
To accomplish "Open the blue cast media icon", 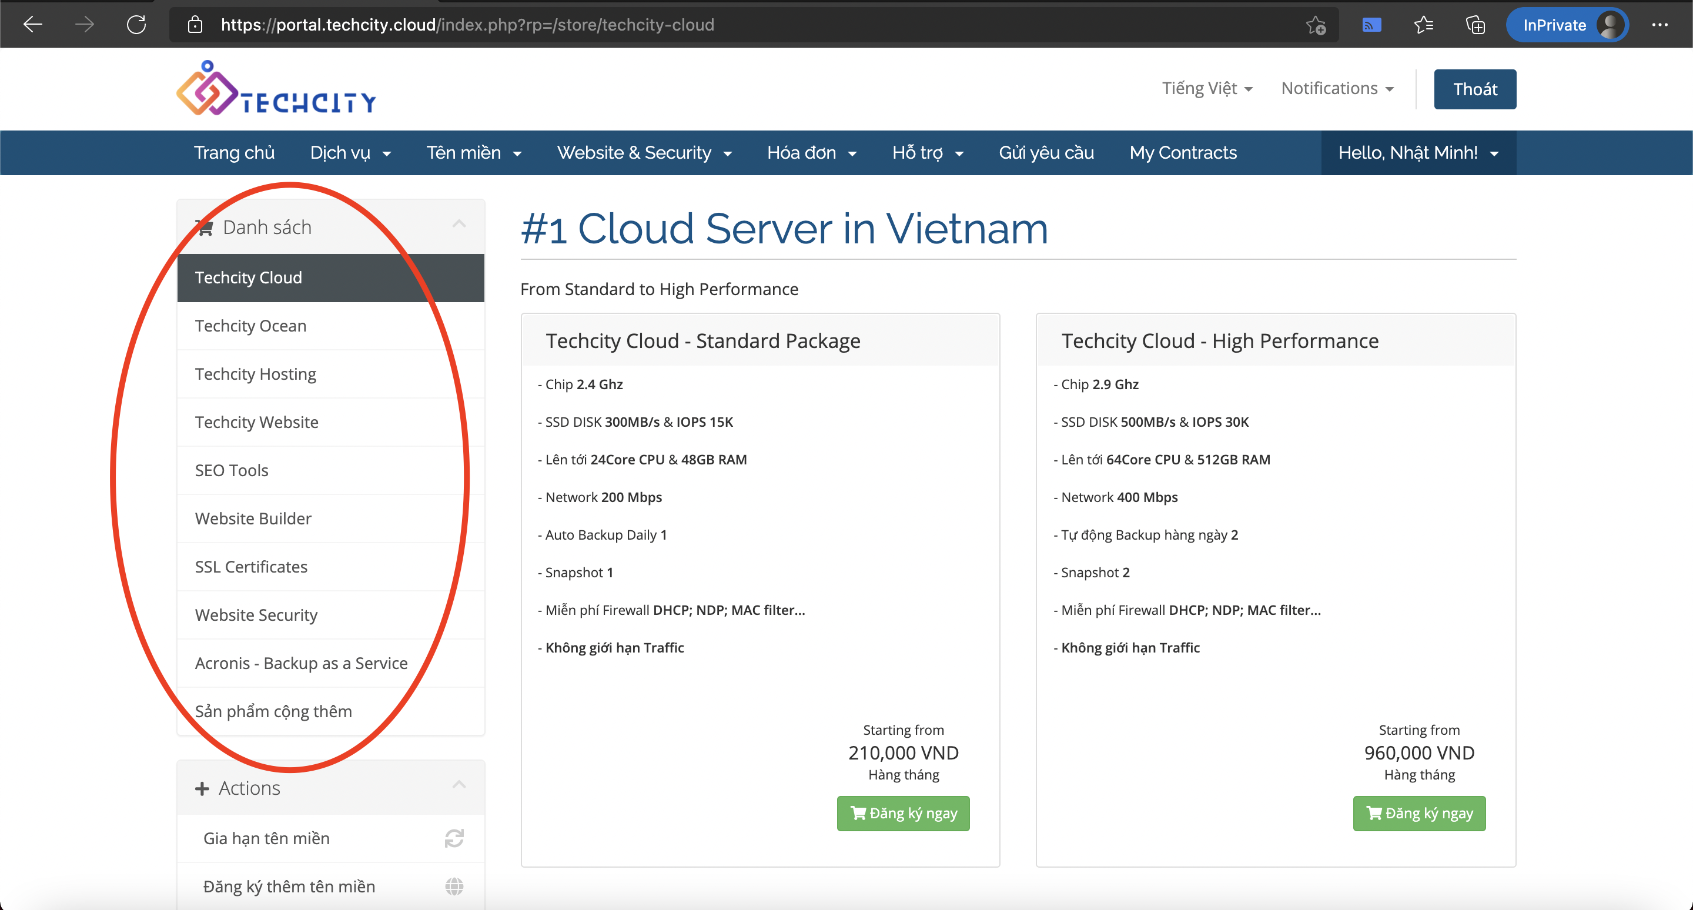I will [1371, 25].
